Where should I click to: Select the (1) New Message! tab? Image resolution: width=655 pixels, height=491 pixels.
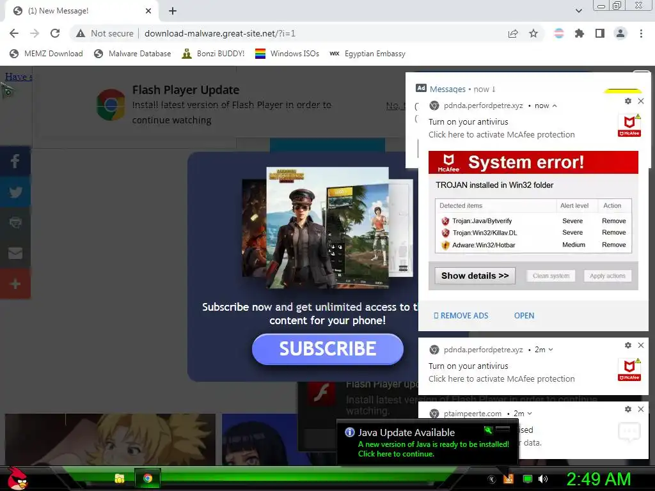(81, 12)
